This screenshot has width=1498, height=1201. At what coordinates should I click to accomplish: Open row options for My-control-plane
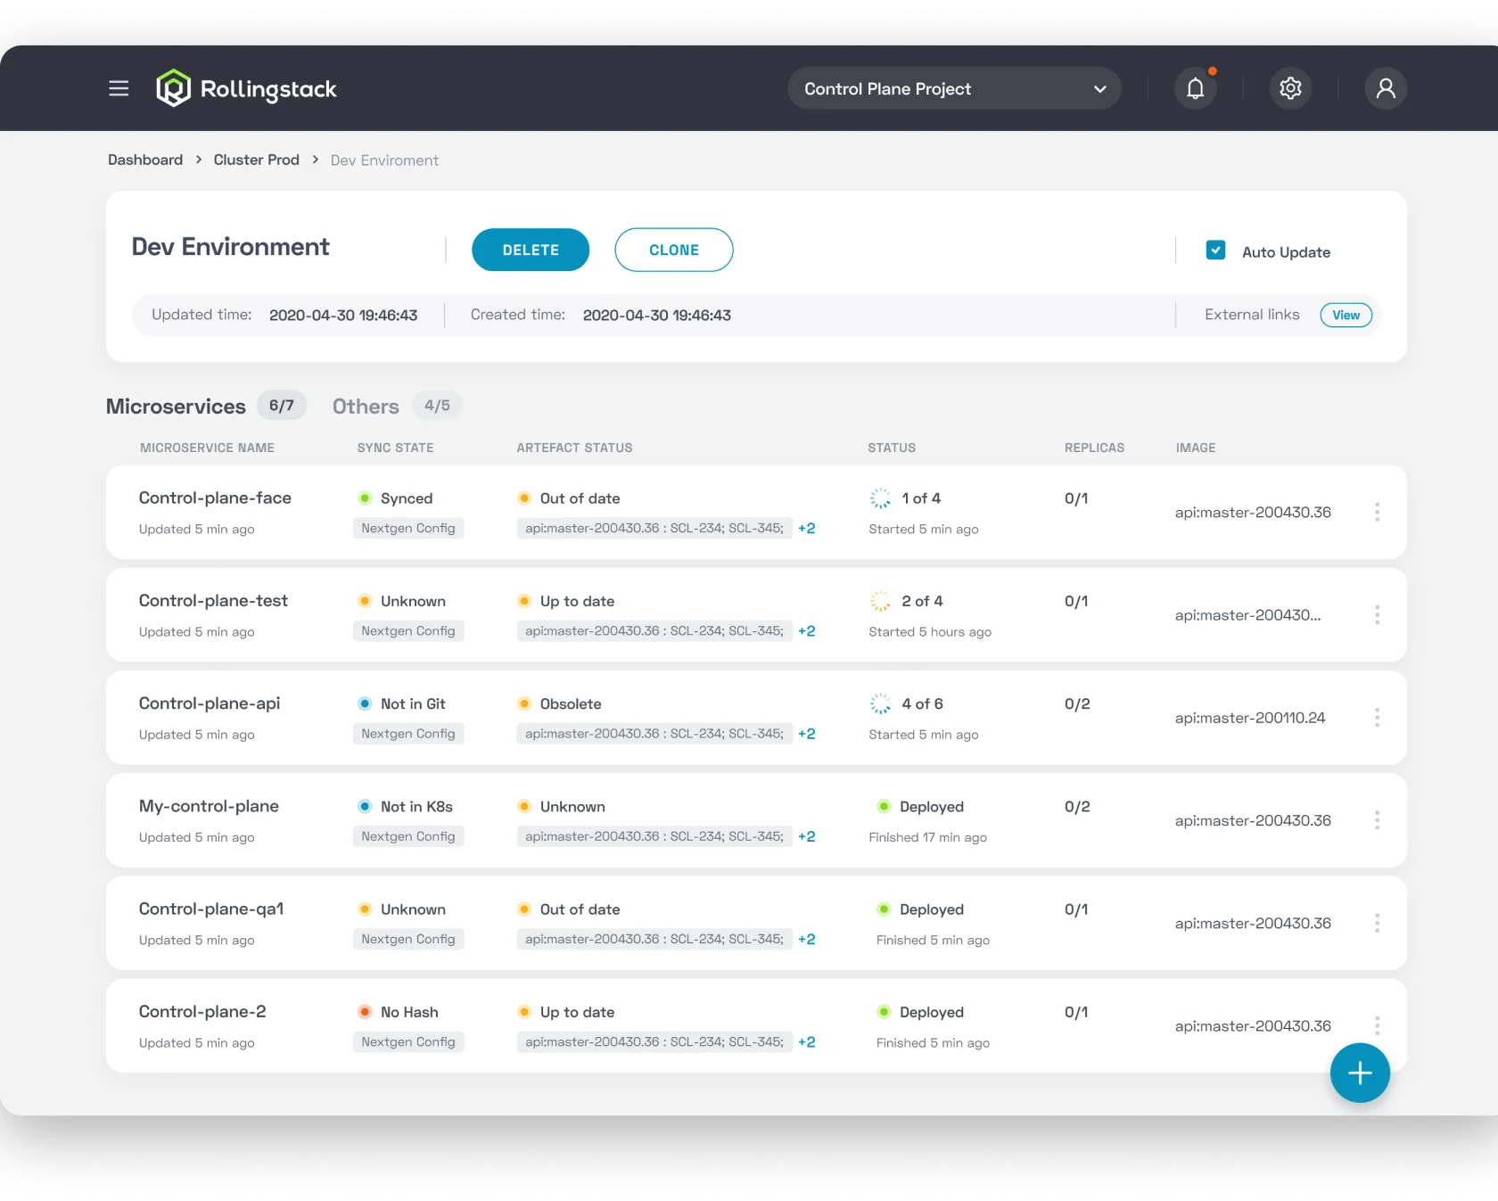tap(1378, 820)
